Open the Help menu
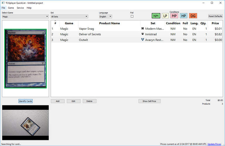Screen dimensions: 225x146 29,8
